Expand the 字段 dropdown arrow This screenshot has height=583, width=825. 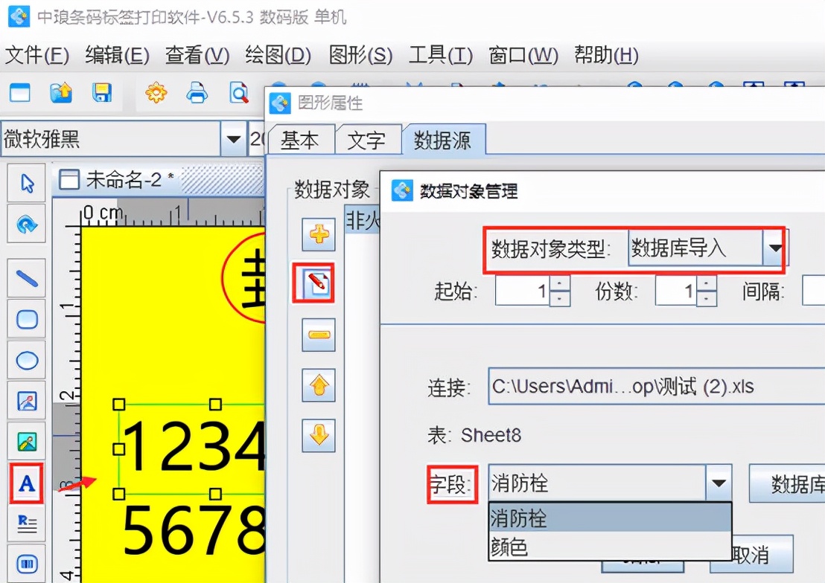point(719,483)
